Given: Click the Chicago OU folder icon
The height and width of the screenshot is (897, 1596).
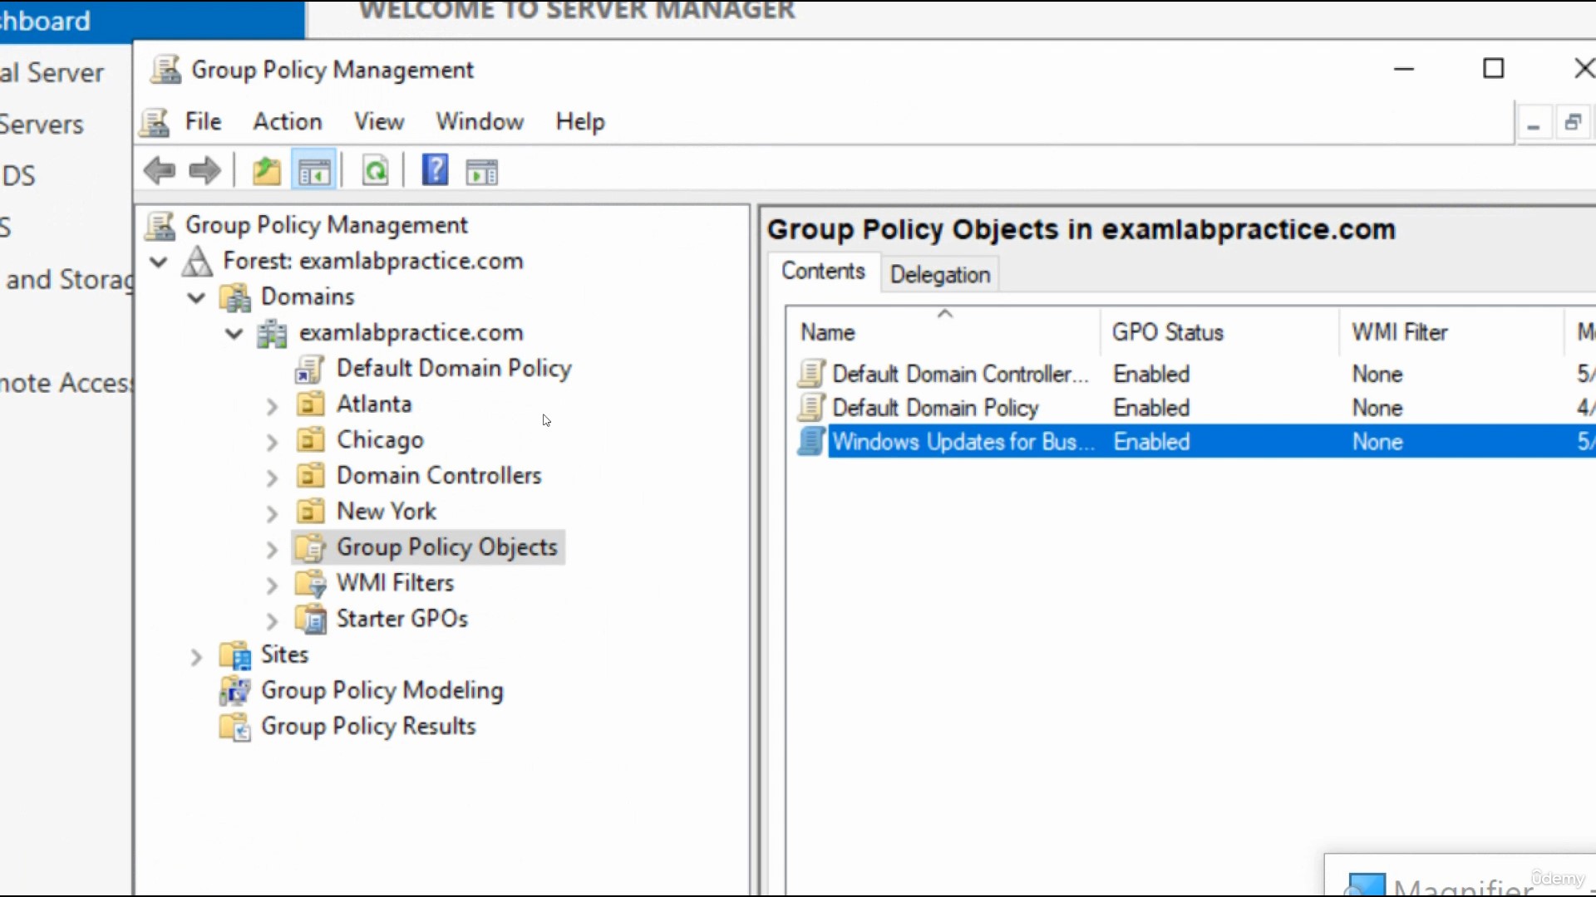Looking at the screenshot, I should (310, 440).
